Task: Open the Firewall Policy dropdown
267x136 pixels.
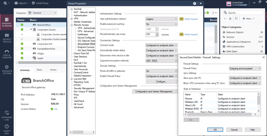Action: 245,68
